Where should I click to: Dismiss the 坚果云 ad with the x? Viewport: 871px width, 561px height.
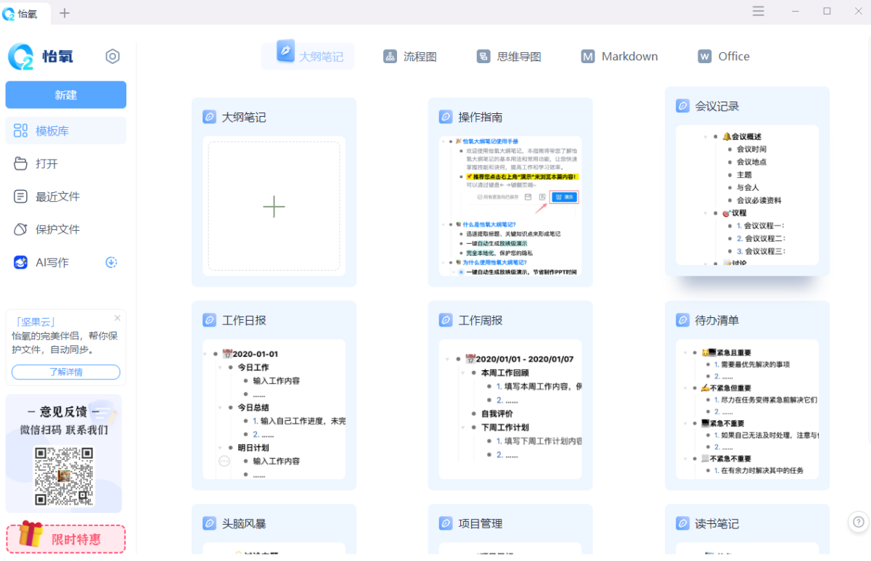117,318
